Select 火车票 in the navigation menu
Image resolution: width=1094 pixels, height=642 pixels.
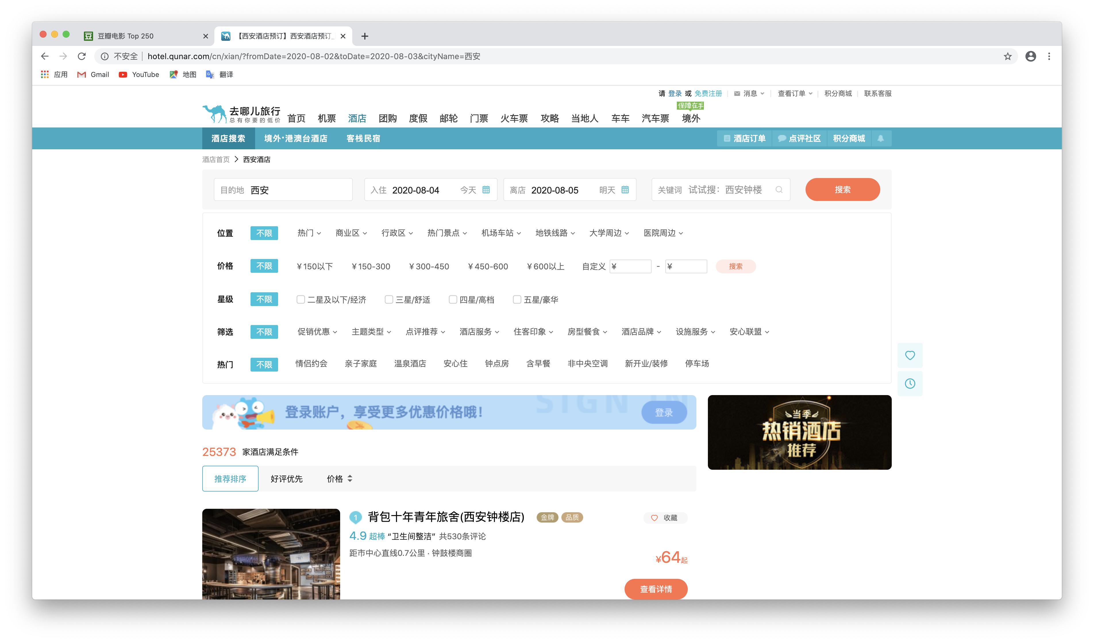514,118
